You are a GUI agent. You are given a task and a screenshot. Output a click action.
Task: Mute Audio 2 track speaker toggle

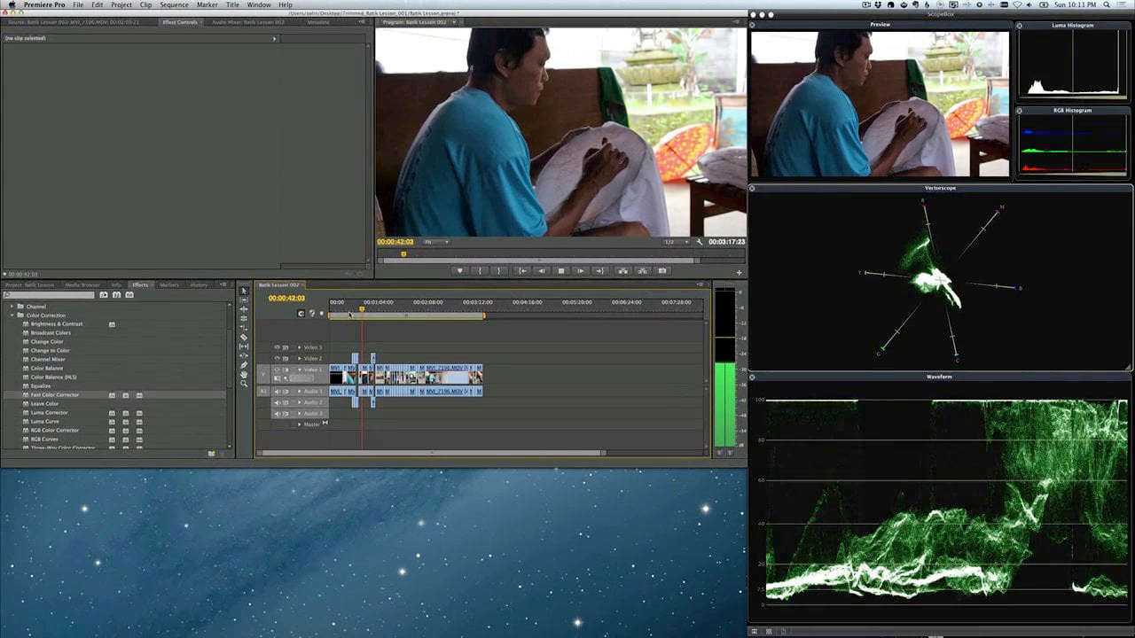(277, 402)
